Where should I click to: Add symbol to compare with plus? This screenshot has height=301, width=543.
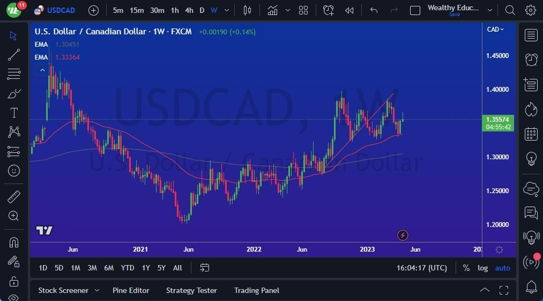pos(93,10)
